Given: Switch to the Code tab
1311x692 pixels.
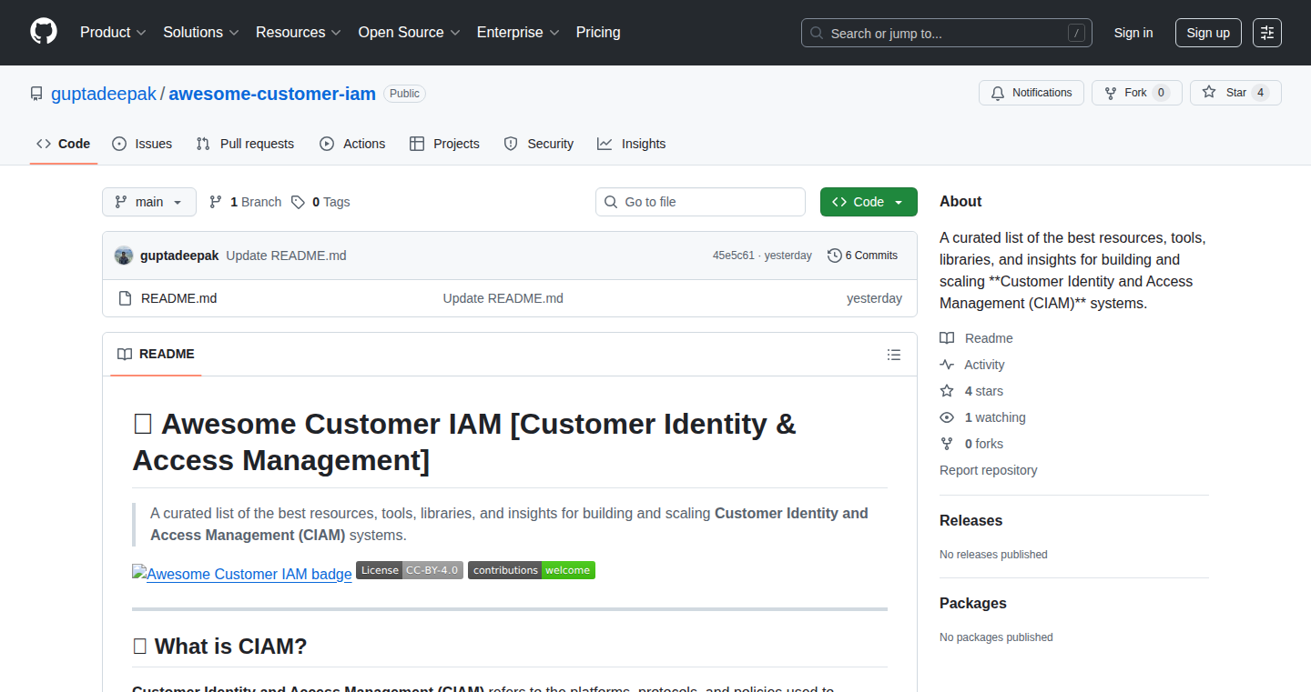Looking at the screenshot, I should click(64, 144).
